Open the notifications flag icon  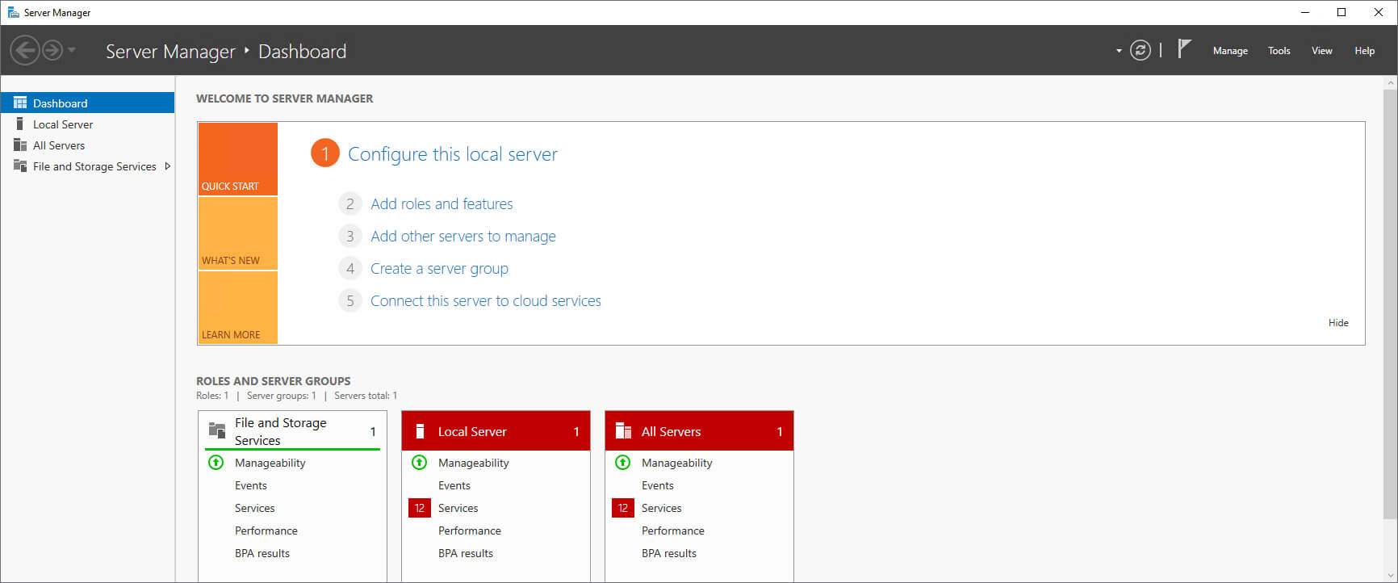pos(1184,49)
